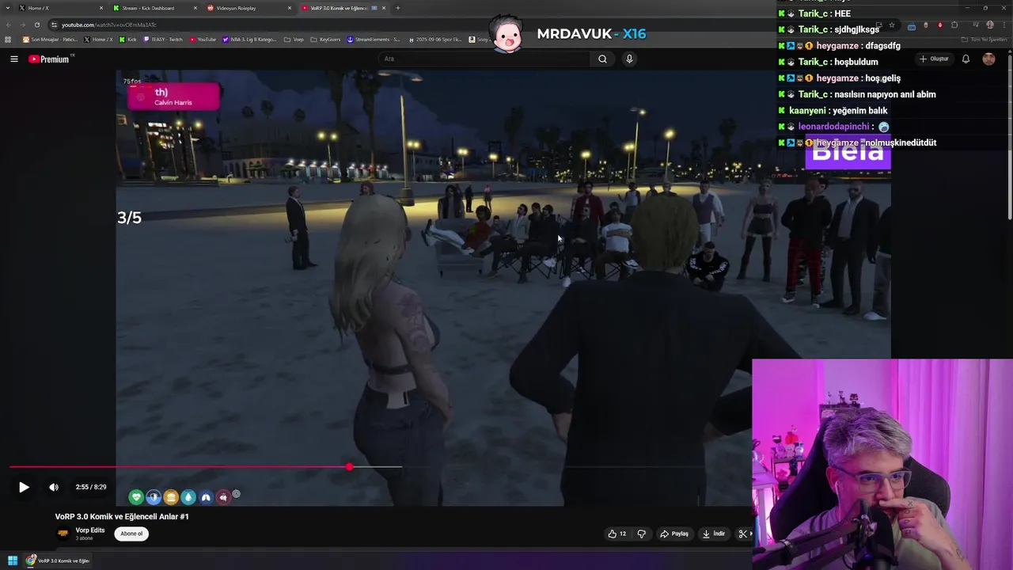This screenshot has height=570, width=1013.
Task: Open the StreamElements bookmark
Action: [374, 39]
